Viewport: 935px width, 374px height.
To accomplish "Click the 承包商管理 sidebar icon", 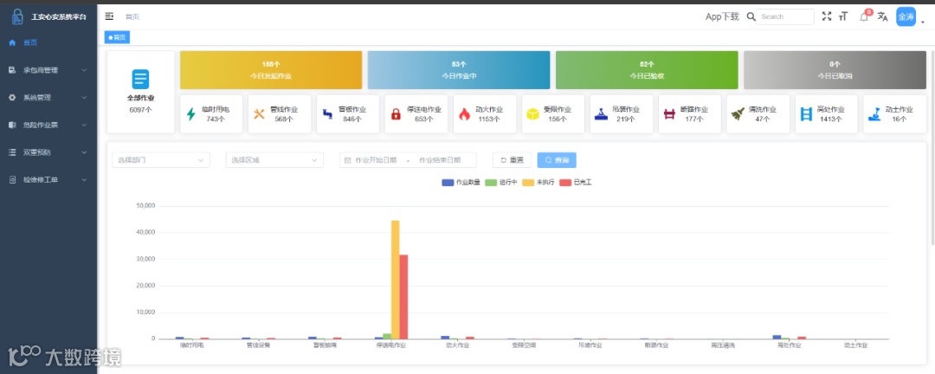I will point(12,70).
